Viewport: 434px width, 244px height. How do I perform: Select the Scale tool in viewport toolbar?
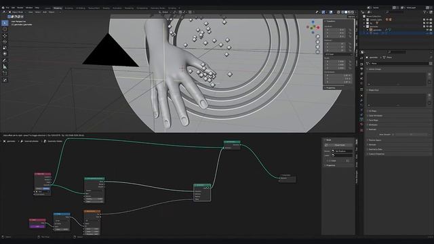point(5,48)
